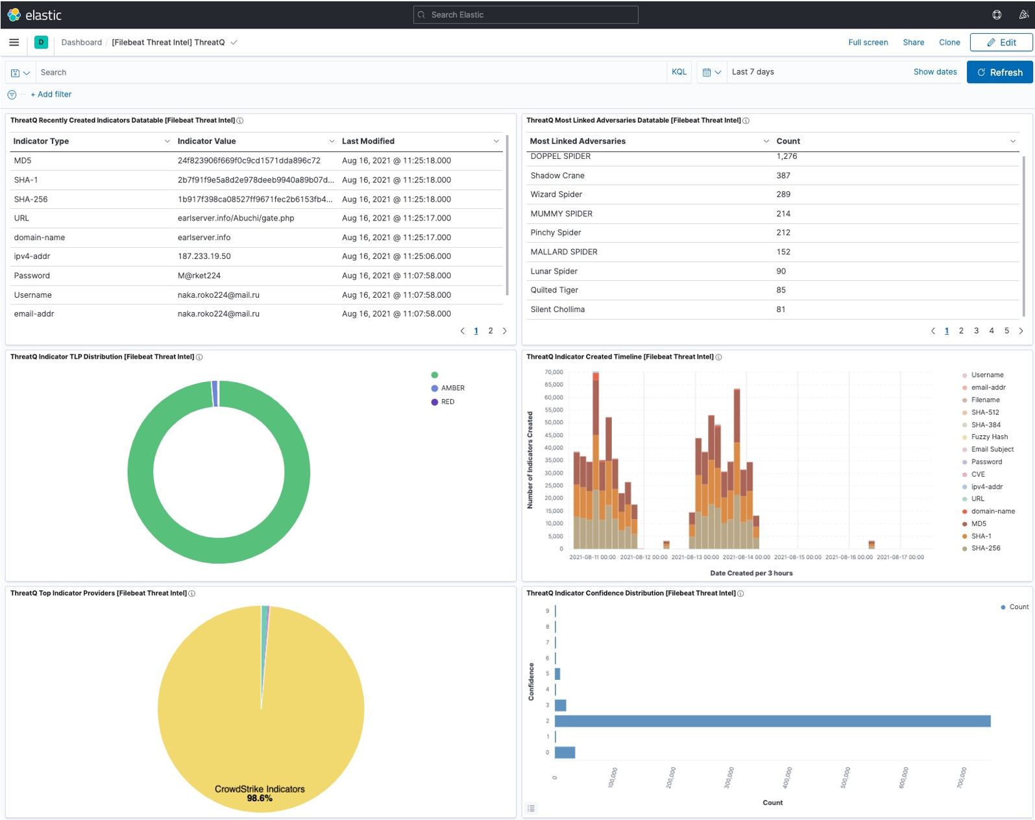Toggle the AMBER legend item
Viewport: 1035px width, 820px height.
(x=452, y=388)
